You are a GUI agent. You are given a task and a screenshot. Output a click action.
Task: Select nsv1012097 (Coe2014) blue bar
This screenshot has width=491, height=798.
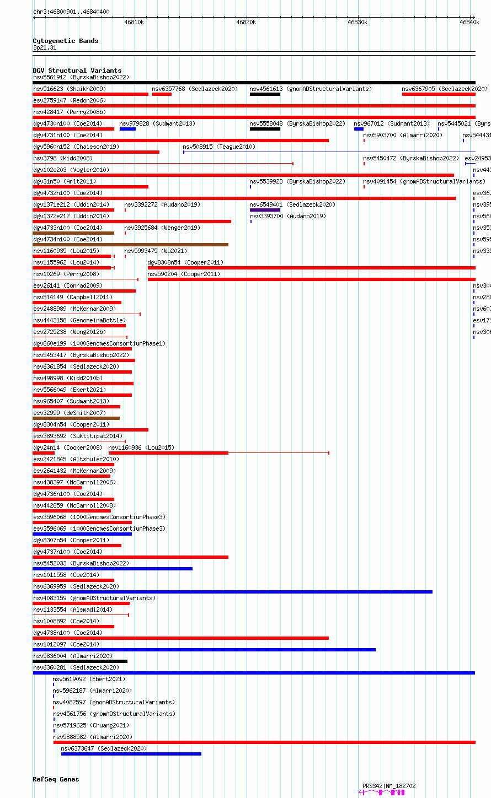click(204, 650)
